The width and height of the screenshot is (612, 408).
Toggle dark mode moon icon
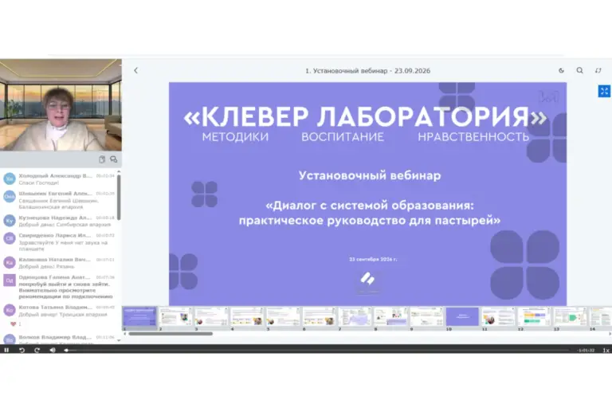(561, 70)
